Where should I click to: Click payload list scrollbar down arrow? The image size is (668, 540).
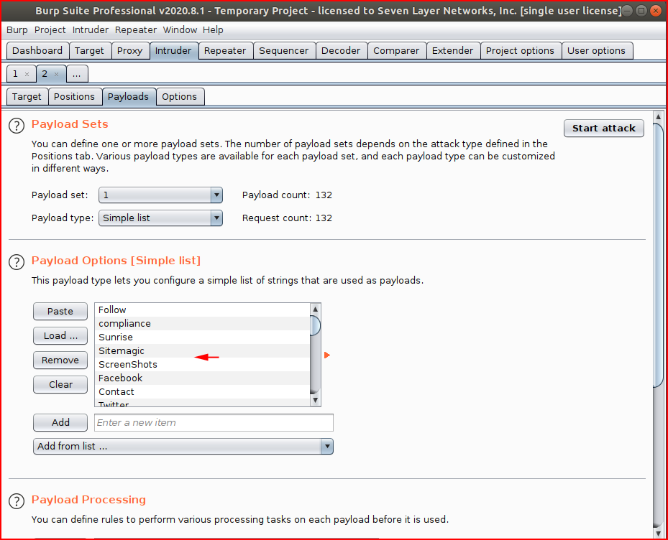pos(315,400)
